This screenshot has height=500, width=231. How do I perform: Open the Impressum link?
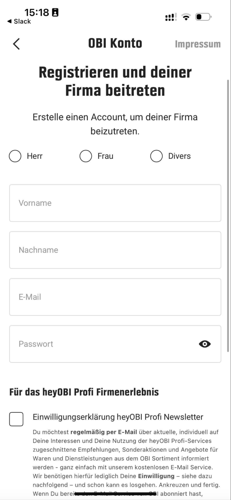click(x=198, y=44)
